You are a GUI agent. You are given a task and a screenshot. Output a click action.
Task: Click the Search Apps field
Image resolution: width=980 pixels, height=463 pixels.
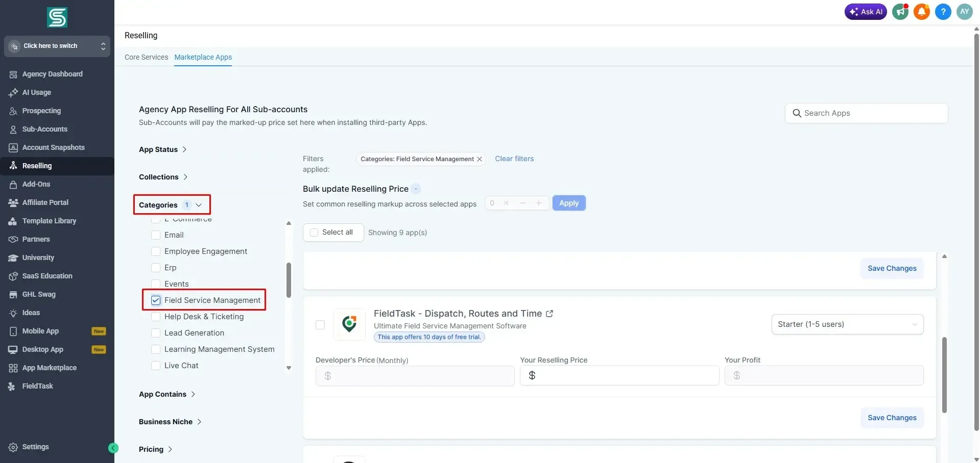(866, 113)
